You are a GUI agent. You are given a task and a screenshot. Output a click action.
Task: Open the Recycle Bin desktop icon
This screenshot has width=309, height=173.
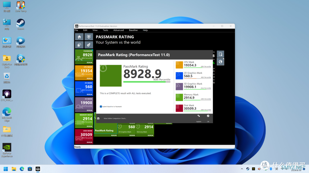pos(7,78)
